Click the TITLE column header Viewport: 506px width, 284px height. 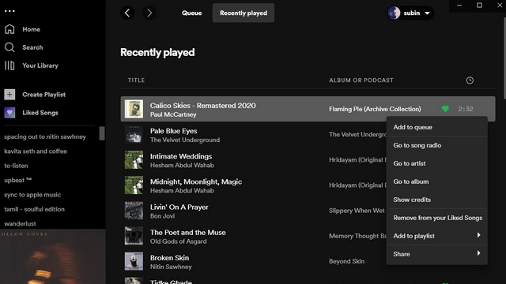pos(136,80)
